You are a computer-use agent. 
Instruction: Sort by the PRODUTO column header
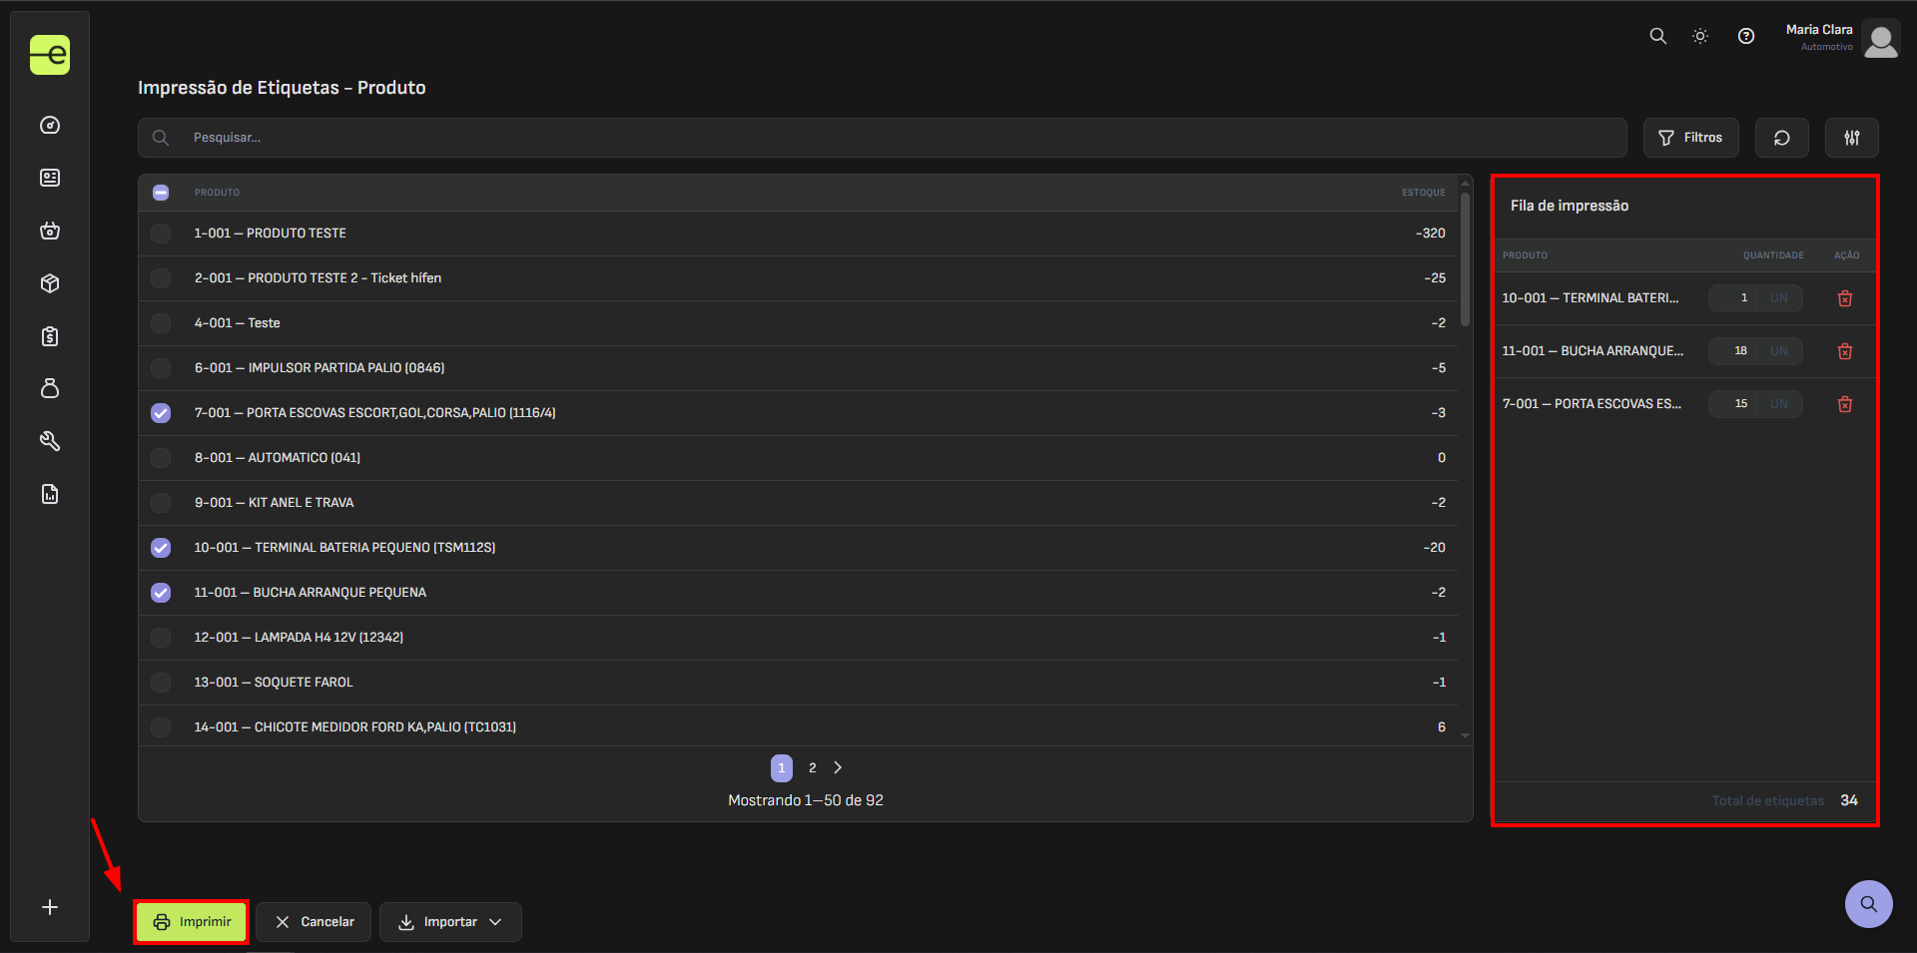click(x=217, y=193)
